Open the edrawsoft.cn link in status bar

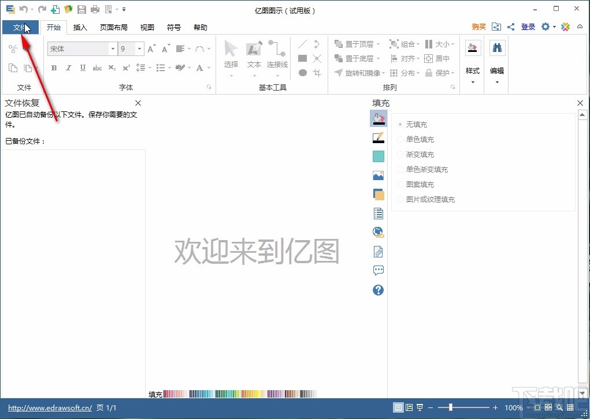pos(50,407)
